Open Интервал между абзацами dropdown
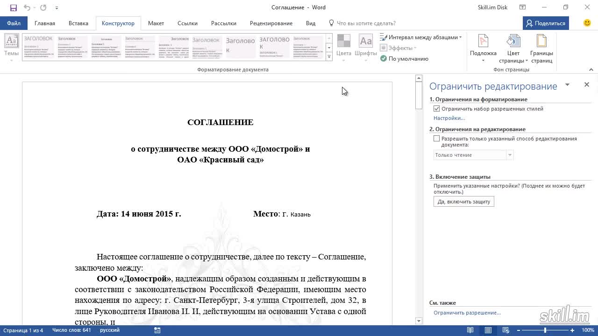The width and height of the screenshot is (598, 336). click(x=420, y=37)
